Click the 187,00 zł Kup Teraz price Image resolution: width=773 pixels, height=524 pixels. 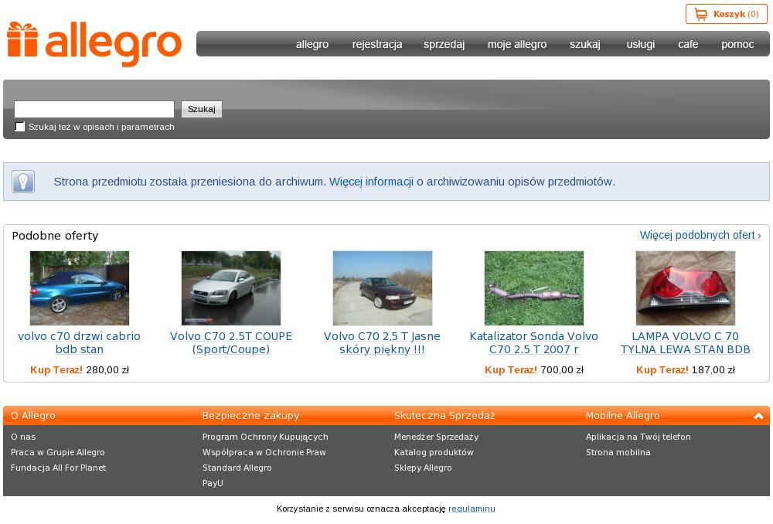(685, 369)
